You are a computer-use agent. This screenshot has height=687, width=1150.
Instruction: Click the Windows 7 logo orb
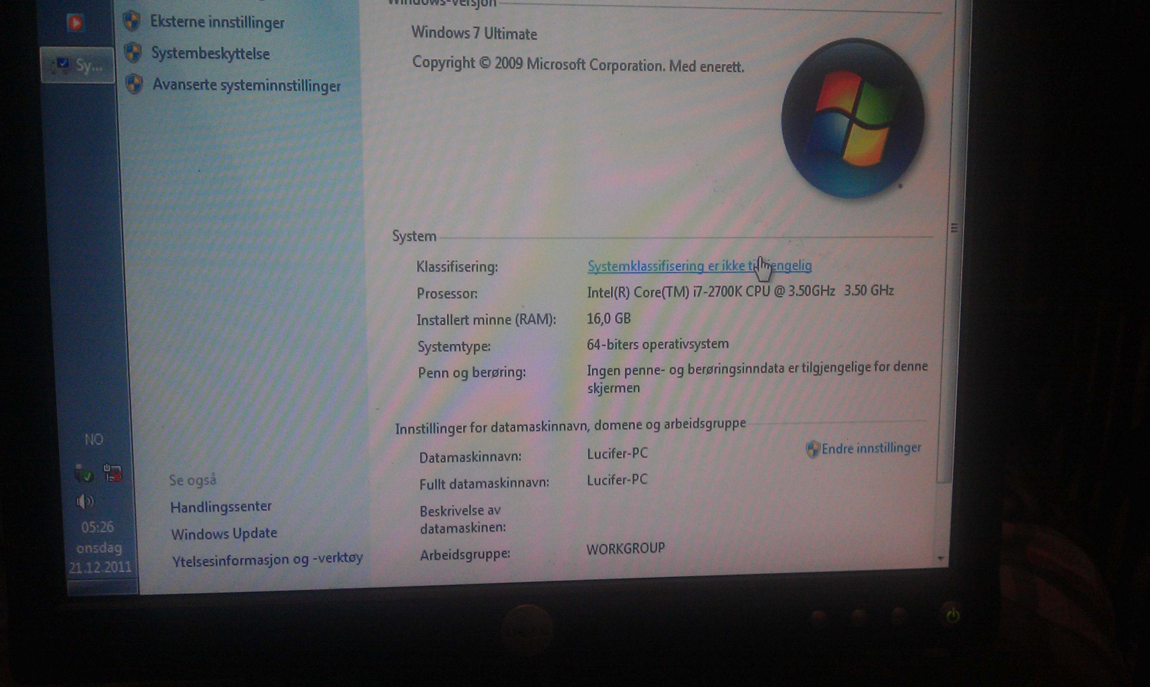coord(853,118)
